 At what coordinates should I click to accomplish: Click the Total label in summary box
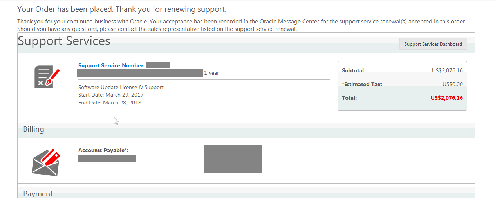(x=349, y=98)
